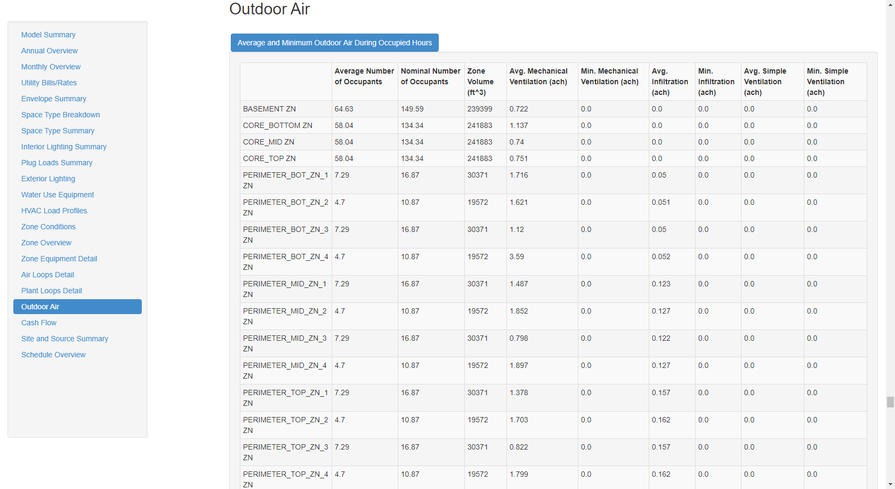Open the Space Type Breakdown report
The height and width of the screenshot is (489, 895).
60,115
